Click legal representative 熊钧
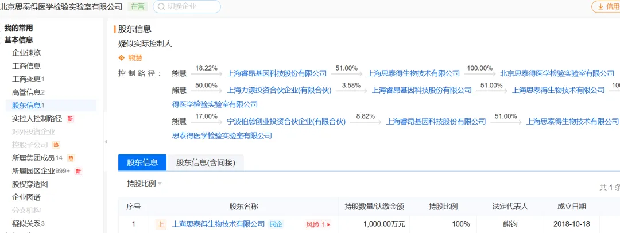The width and height of the screenshot is (620, 233). click(510, 224)
